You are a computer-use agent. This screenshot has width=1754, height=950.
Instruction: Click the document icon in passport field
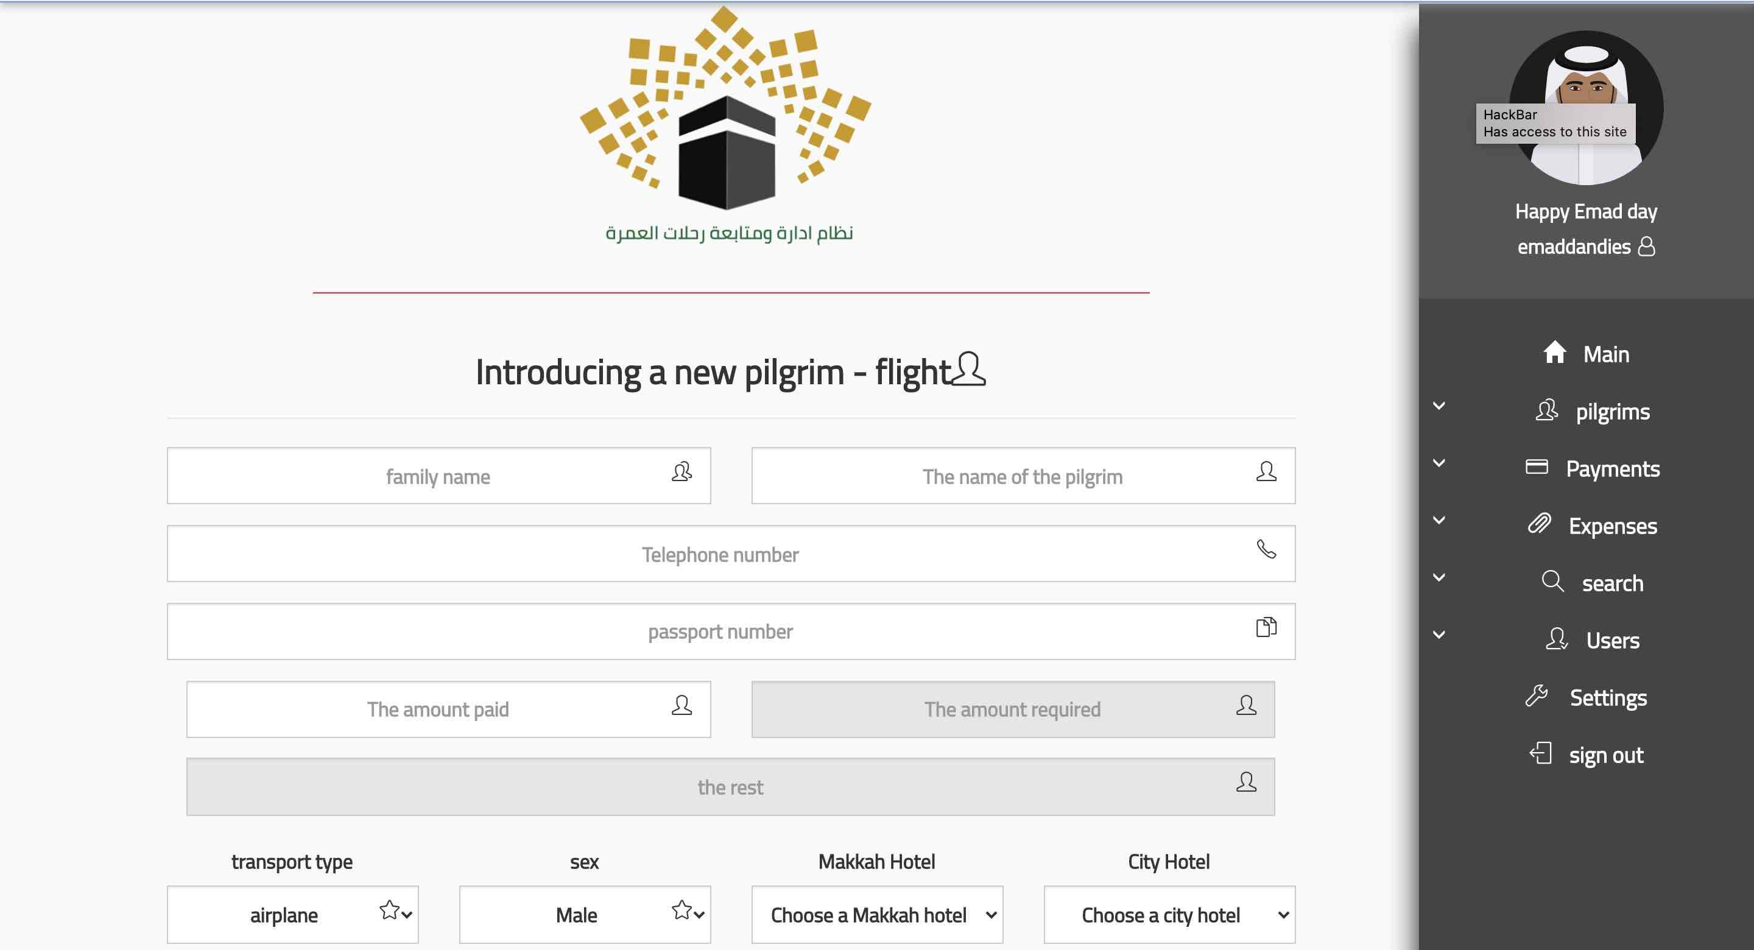(1266, 627)
